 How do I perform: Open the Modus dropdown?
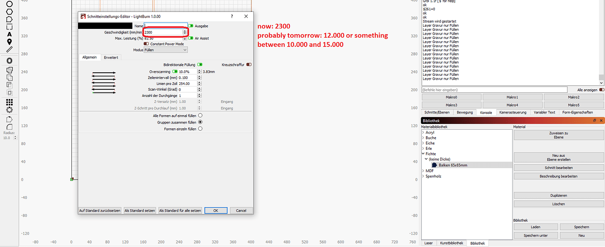[166, 50]
